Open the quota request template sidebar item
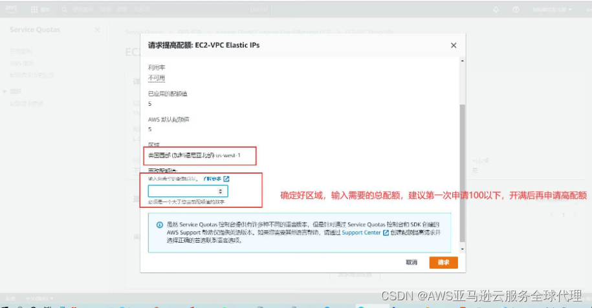The width and height of the screenshot is (592, 308). pos(27,104)
